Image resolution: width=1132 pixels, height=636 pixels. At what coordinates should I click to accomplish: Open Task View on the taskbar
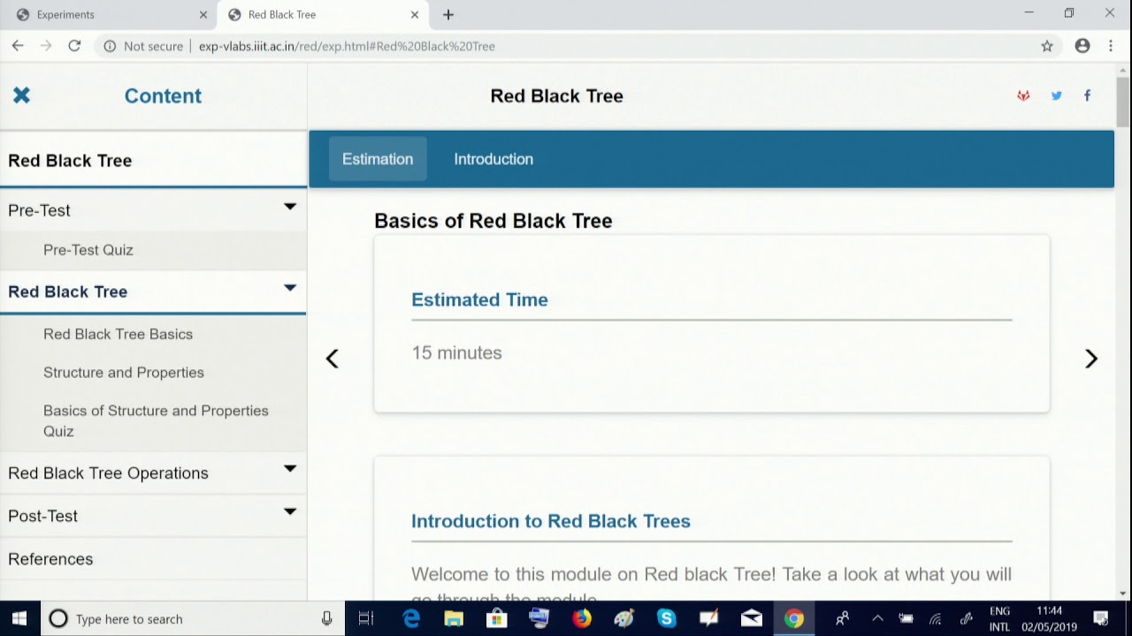pos(366,618)
